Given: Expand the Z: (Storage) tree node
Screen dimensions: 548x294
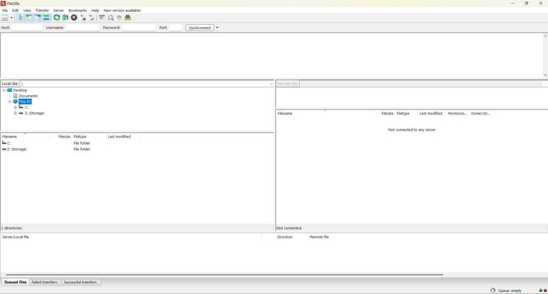Looking at the screenshot, I should click(15, 114).
